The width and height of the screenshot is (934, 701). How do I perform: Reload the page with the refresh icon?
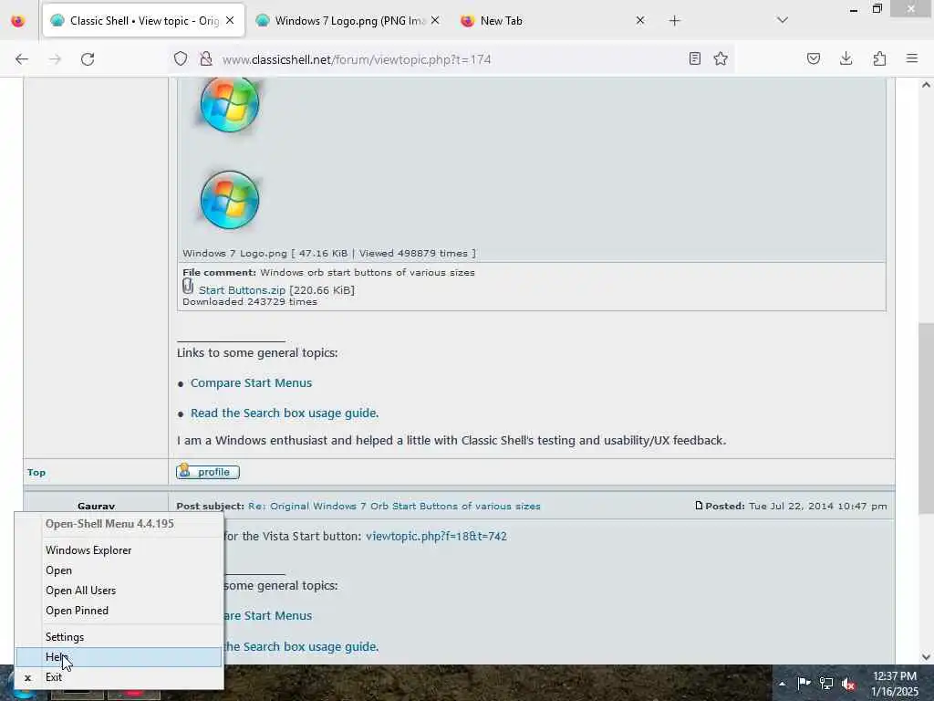point(88,59)
